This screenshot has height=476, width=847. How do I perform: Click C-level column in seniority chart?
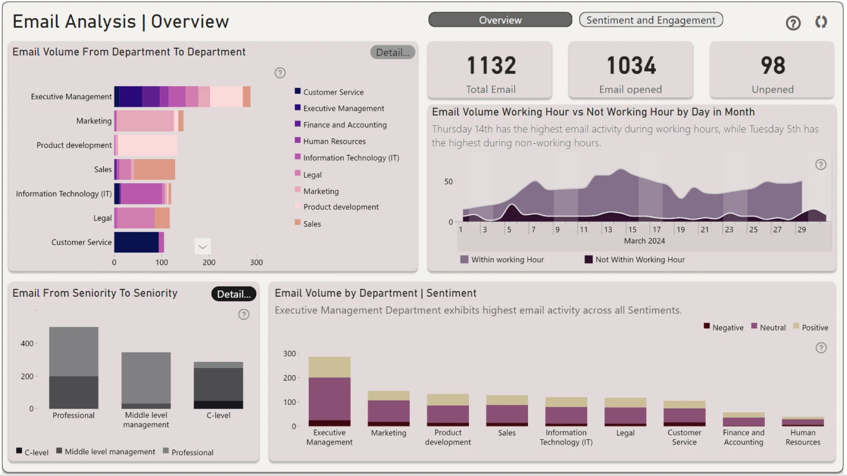tap(218, 385)
